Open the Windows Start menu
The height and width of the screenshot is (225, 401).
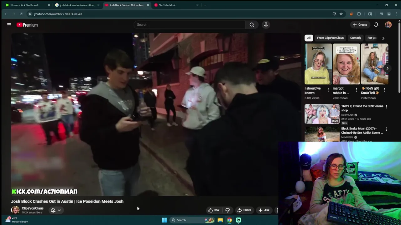point(164,220)
